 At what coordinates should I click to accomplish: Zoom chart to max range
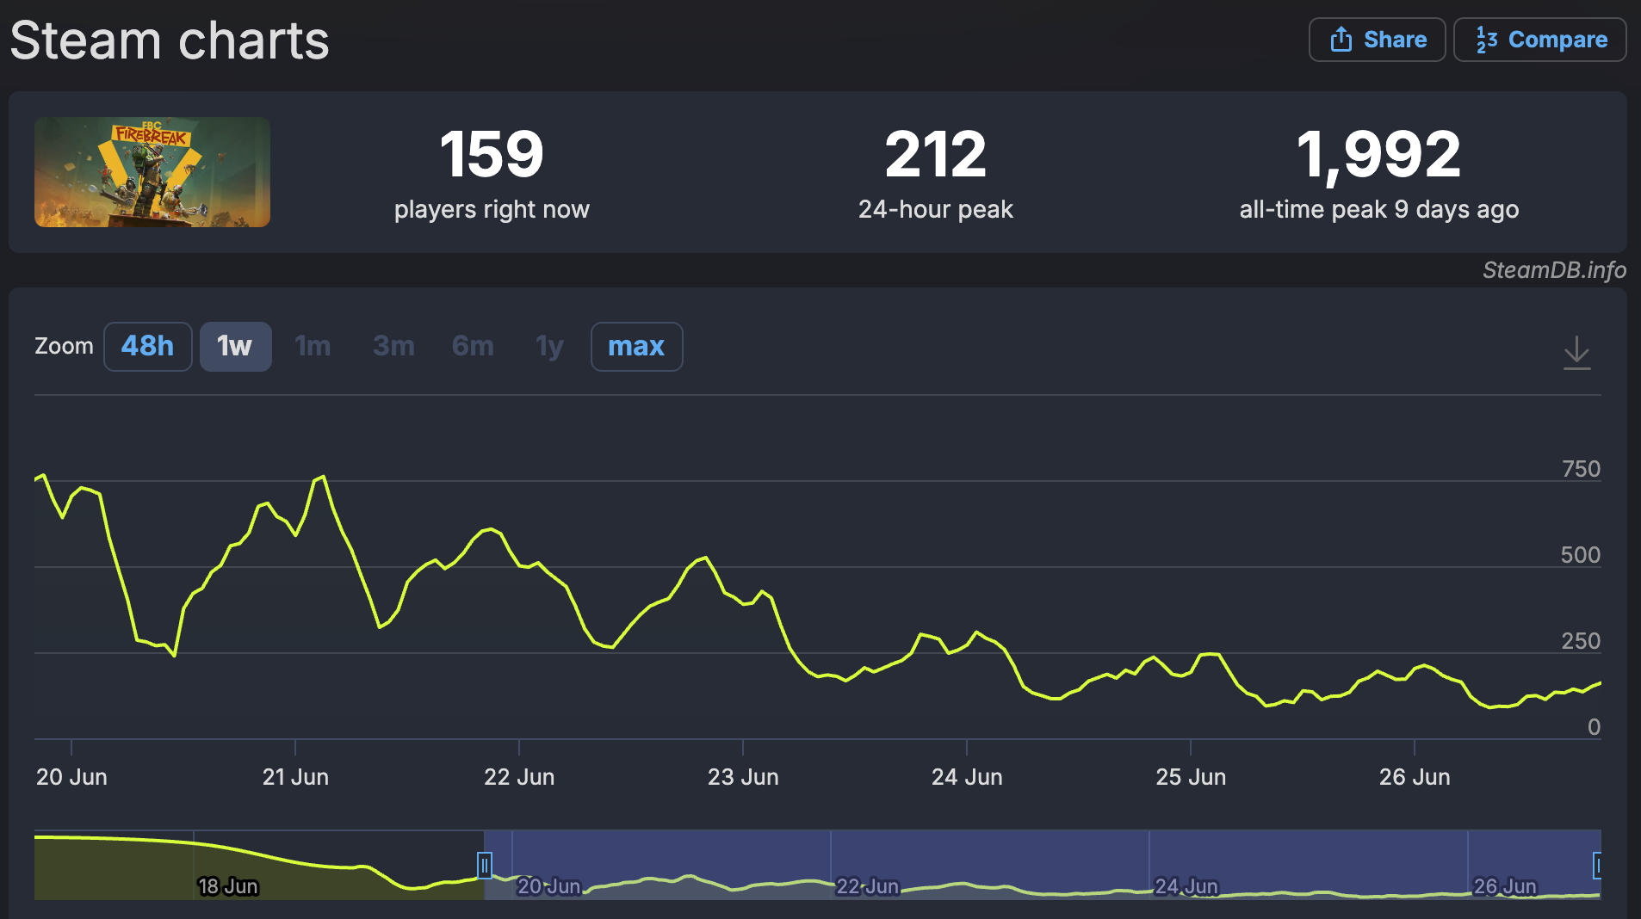click(636, 347)
